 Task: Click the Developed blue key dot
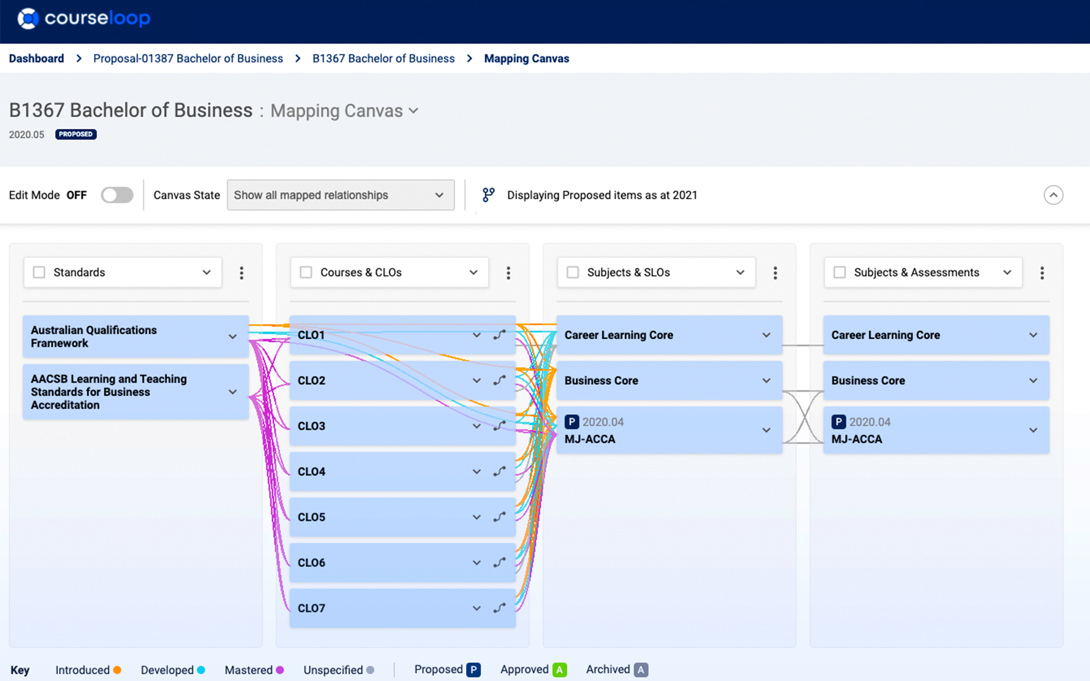(201, 670)
